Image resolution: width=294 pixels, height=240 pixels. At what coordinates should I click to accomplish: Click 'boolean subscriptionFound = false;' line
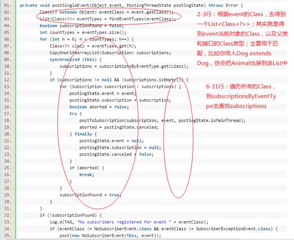pos(82,25)
